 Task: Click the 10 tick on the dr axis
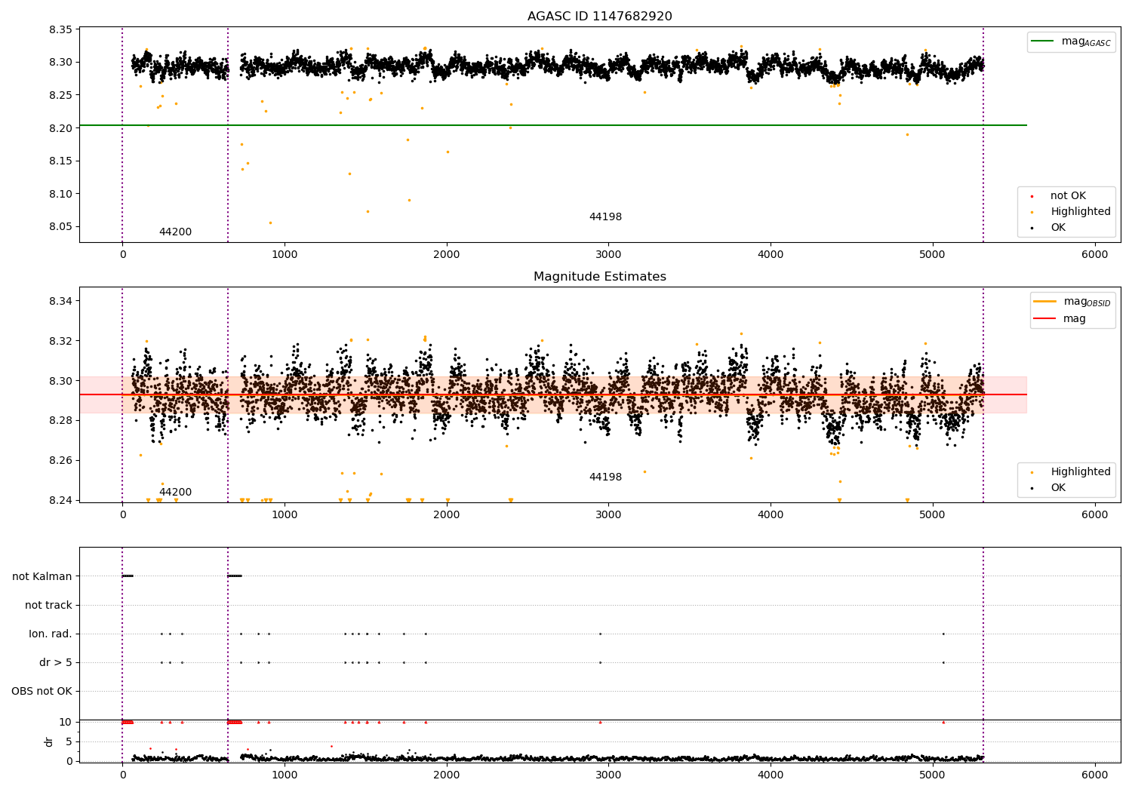(x=66, y=722)
